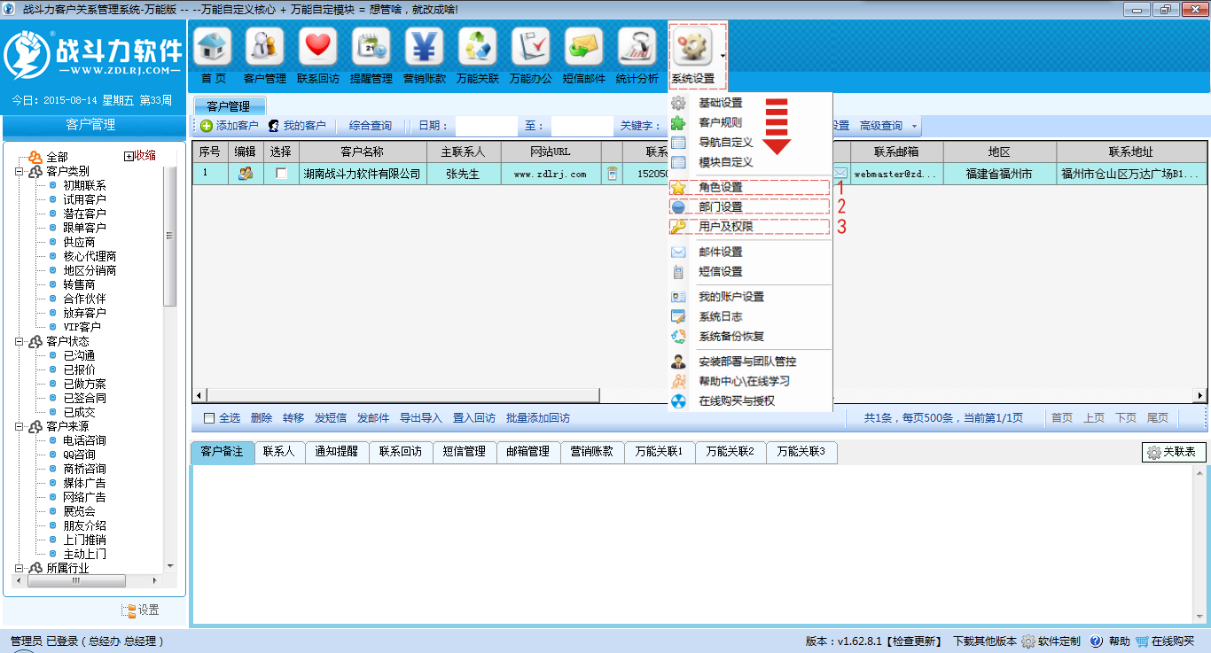
Task: Click 下页 pagination link
Action: 1126,418
